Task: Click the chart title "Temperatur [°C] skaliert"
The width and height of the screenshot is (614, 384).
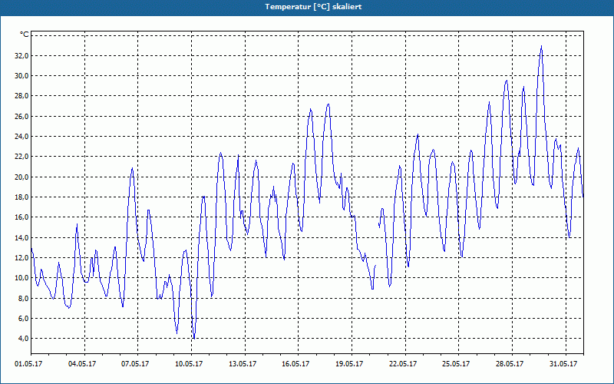Action: pos(313,7)
